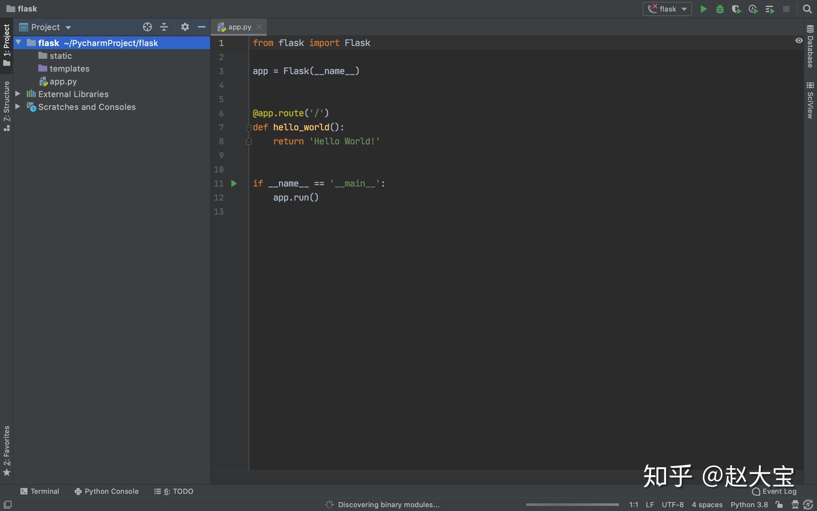The height and width of the screenshot is (511, 817).
Task: Expand Scratches and Consoles node
Action: click(x=18, y=107)
